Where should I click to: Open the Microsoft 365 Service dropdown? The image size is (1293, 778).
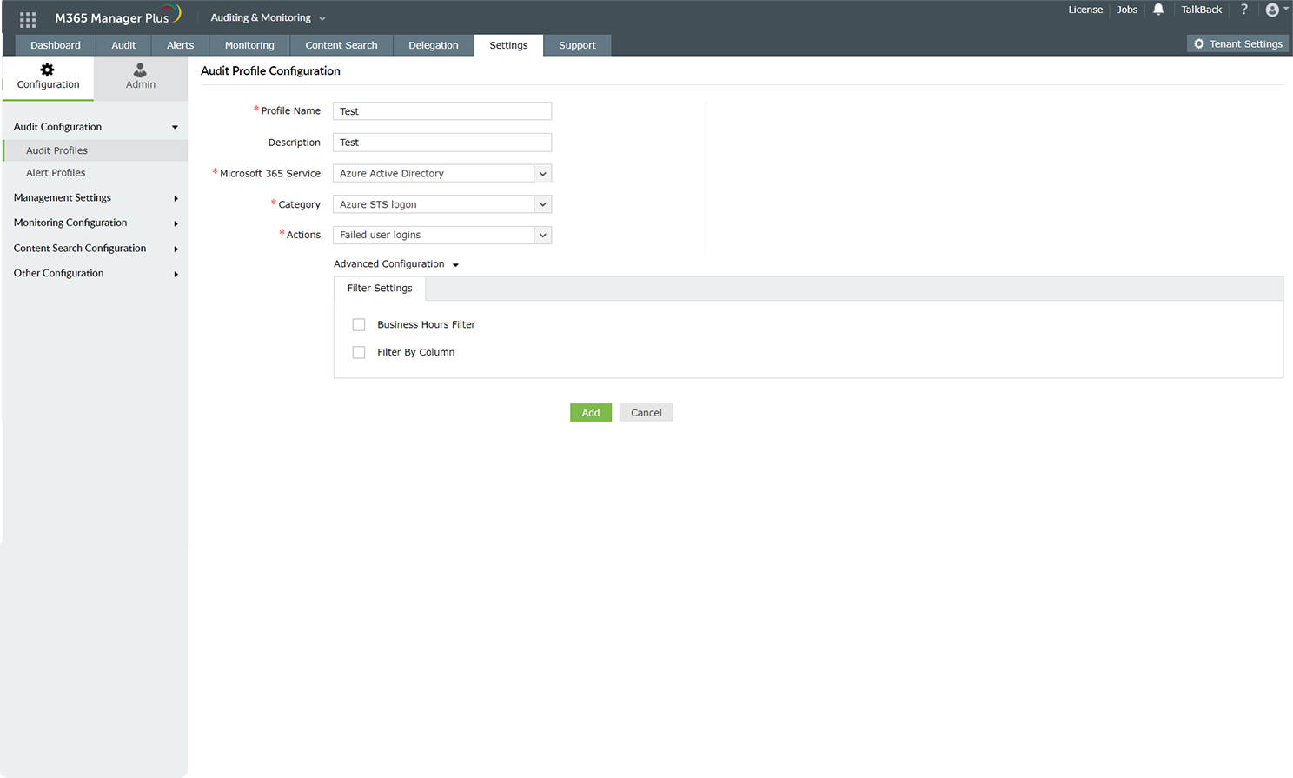442,174
